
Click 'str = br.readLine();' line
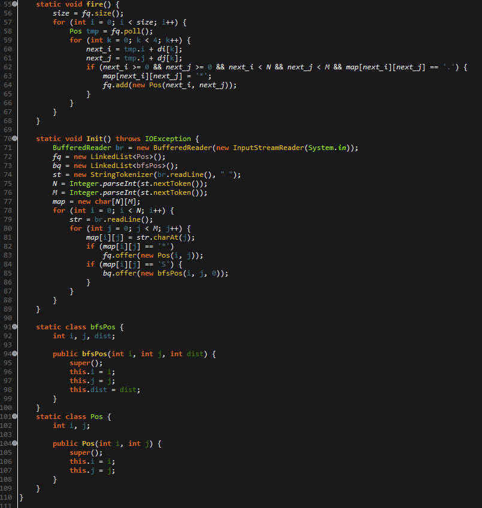point(111,220)
